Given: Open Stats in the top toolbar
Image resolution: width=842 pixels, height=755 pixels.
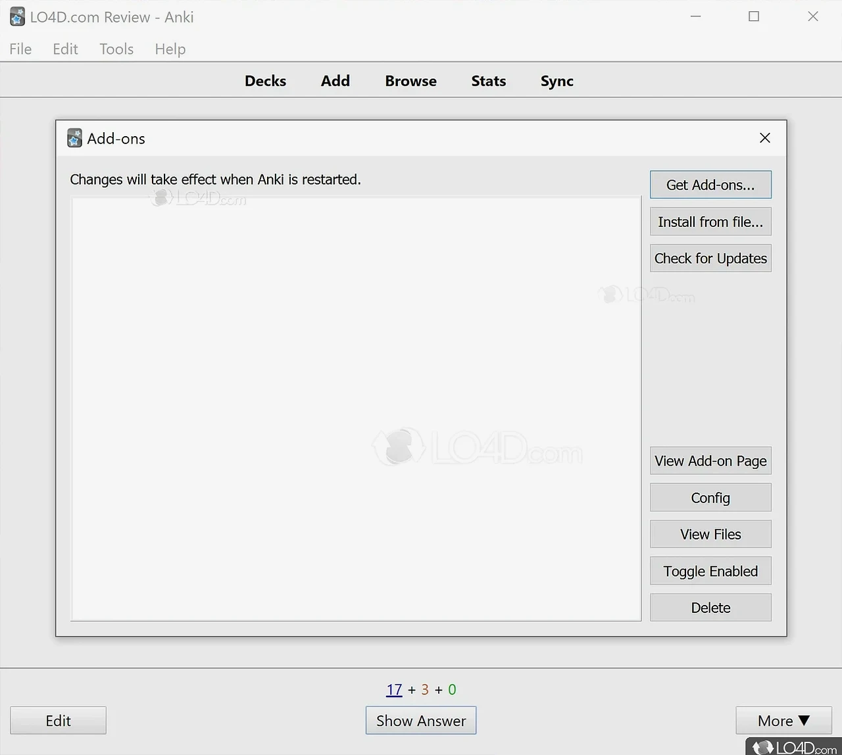Looking at the screenshot, I should (x=489, y=81).
